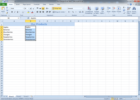Select row 10 header
This screenshot has height=100, width=140.
click(x=2, y=47)
